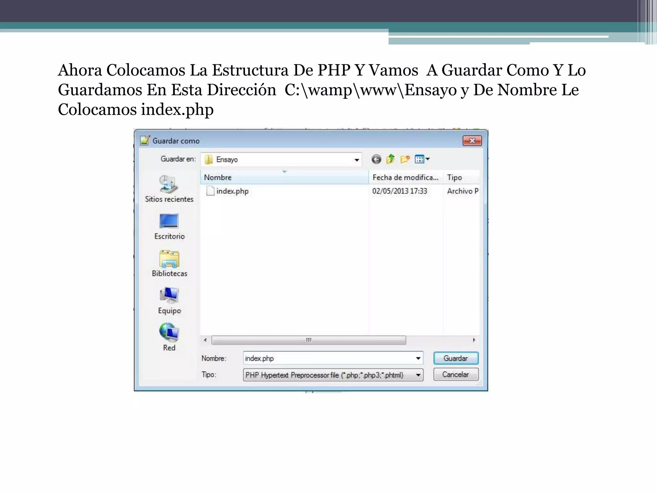Open Bibliotecas in the places bar
Image resolution: width=657 pixels, height=492 pixels.
click(169, 264)
